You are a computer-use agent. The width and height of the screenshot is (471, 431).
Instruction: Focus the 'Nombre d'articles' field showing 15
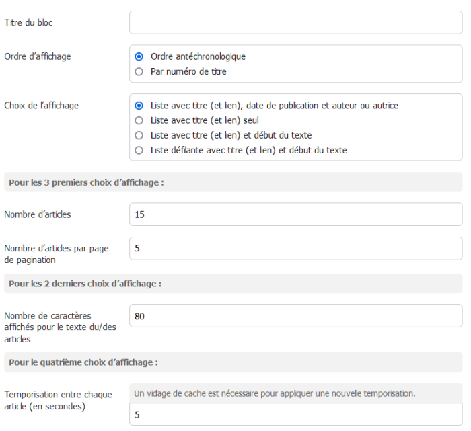pyautogui.click(x=295, y=214)
